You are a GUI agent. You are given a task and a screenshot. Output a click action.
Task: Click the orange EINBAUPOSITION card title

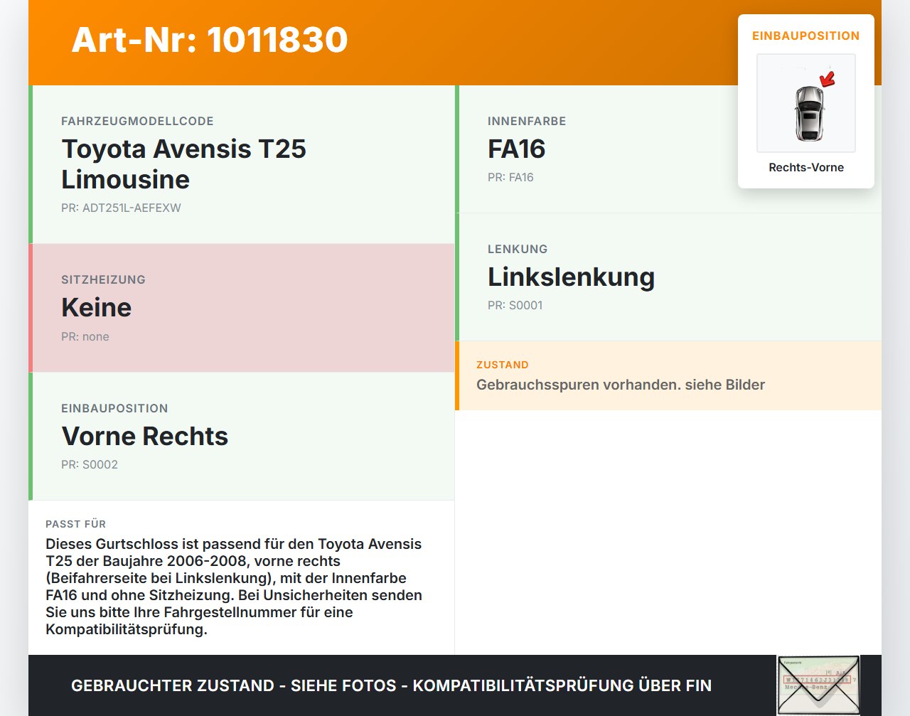click(806, 36)
